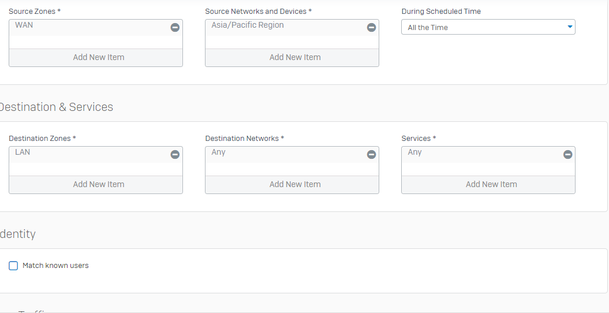Remove Asia/Pacific Region from Source Networks
Screen dimensions: 609x313
[371, 27]
